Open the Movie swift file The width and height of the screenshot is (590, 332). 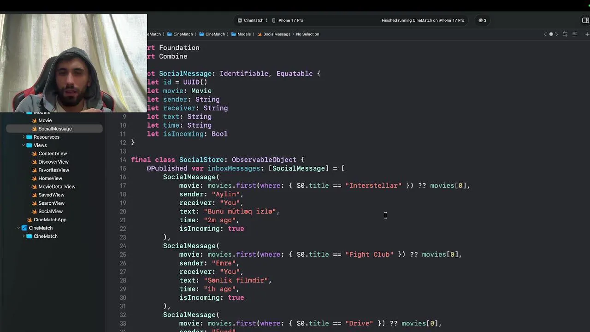point(45,120)
